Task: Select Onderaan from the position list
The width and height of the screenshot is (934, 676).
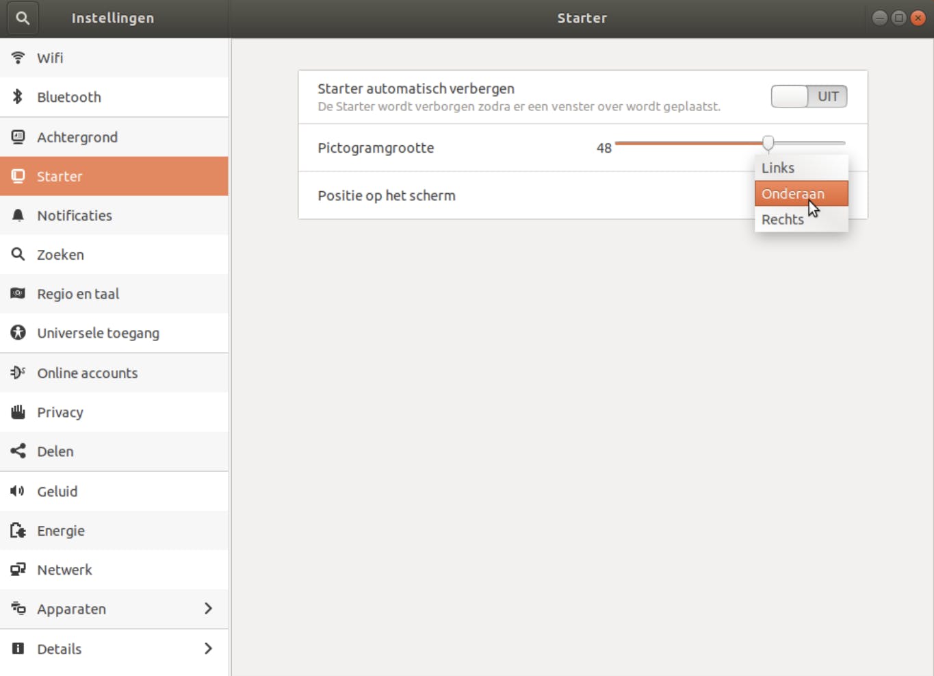Action: pos(793,194)
